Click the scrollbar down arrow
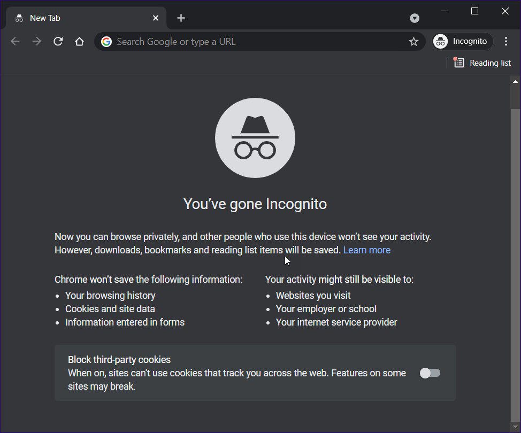 click(x=515, y=427)
